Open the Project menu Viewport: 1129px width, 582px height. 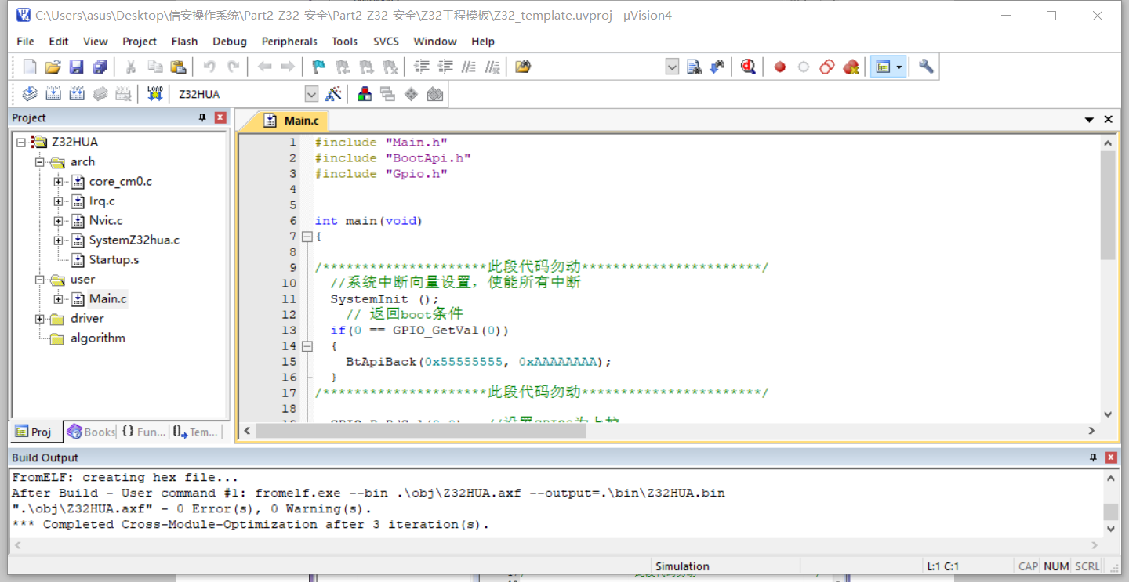point(140,42)
